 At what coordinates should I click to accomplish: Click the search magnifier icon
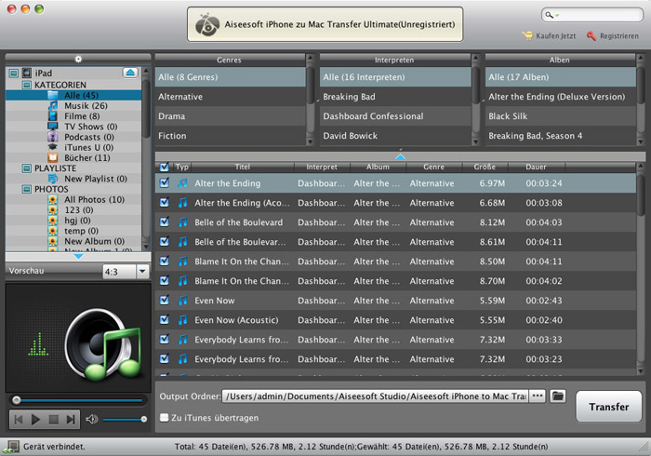(549, 15)
